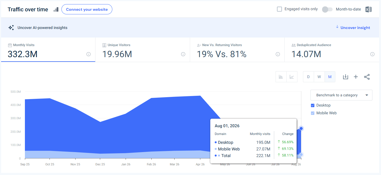
Task: Share the traffic chart
Action: [x=367, y=77]
